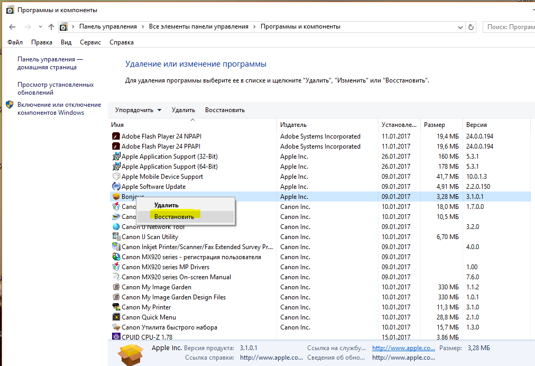Click the Canon MX920 MP Drivers icon

[116, 267]
